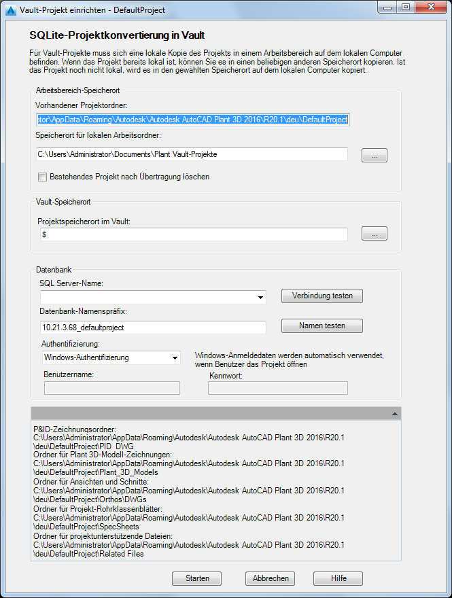Image resolution: width=452 pixels, height=598 pixels.
Task: Browse for local Arbeitsordner location
Action: pyautogui.click(x=375, y=155)
